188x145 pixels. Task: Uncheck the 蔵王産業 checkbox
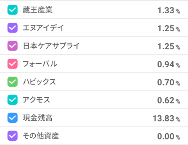13,10
